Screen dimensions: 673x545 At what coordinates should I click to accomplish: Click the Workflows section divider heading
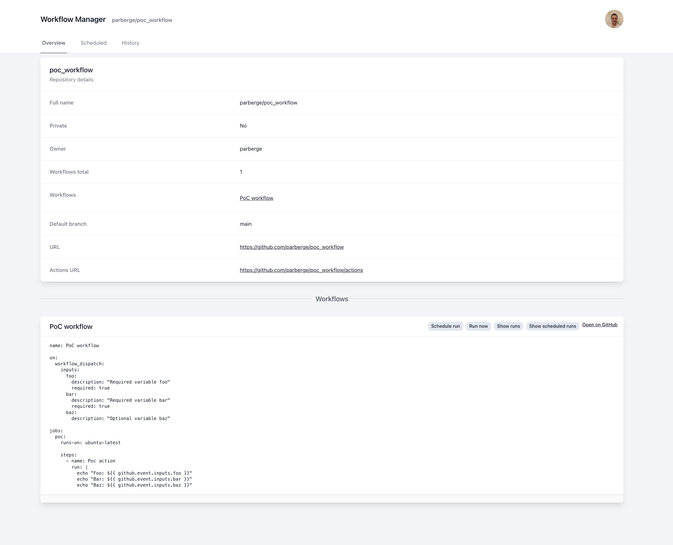(331, 299)
